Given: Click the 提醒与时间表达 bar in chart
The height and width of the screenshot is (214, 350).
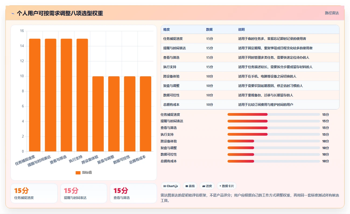Looking at the screenshot, I should coord(51,95).
